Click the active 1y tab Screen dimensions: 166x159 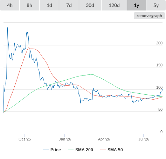(x=137, y=5)
